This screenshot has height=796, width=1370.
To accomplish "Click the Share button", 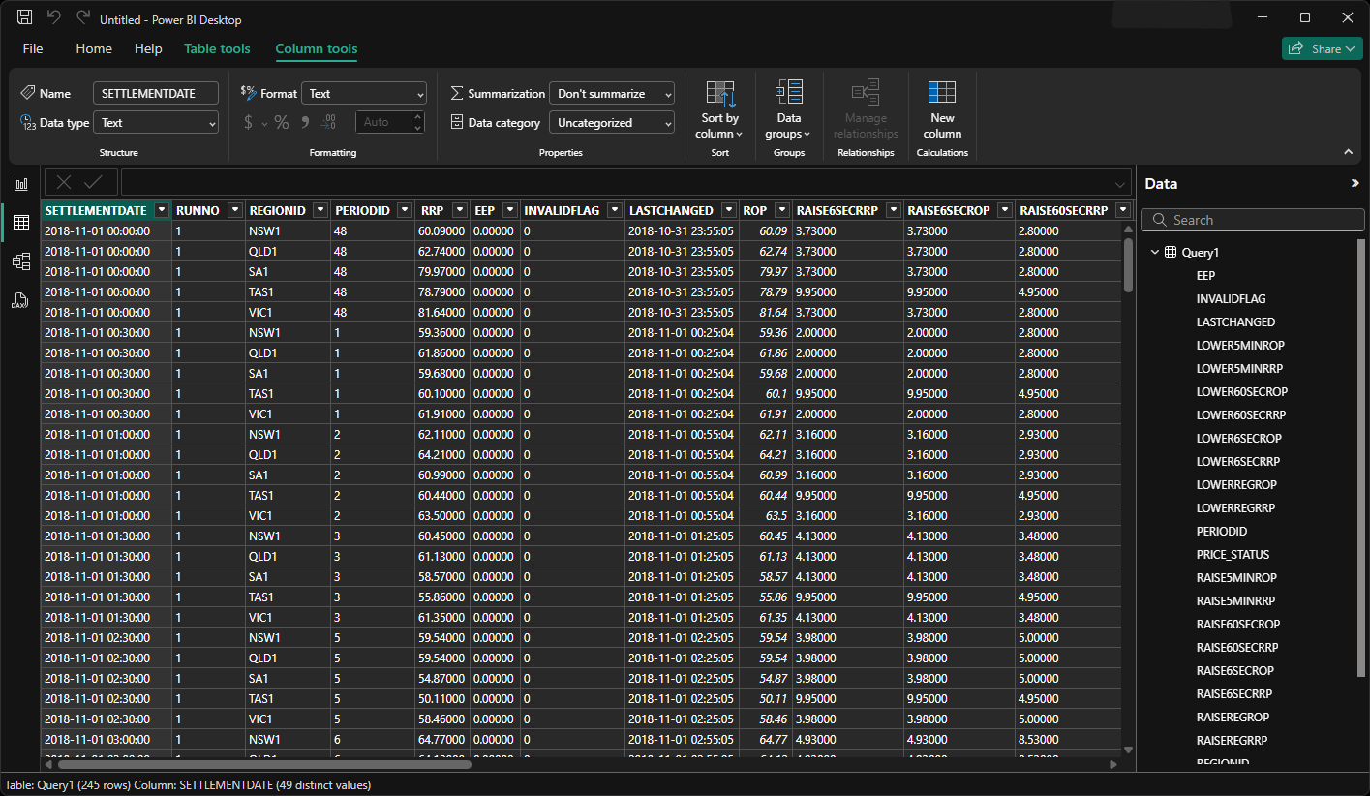I will click(x=1322, y=48).
